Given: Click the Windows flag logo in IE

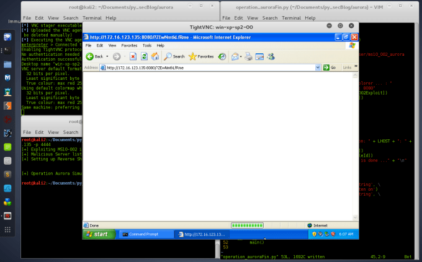Looking at the screenshot, I should pyautogui.click(x=352, y=45).
